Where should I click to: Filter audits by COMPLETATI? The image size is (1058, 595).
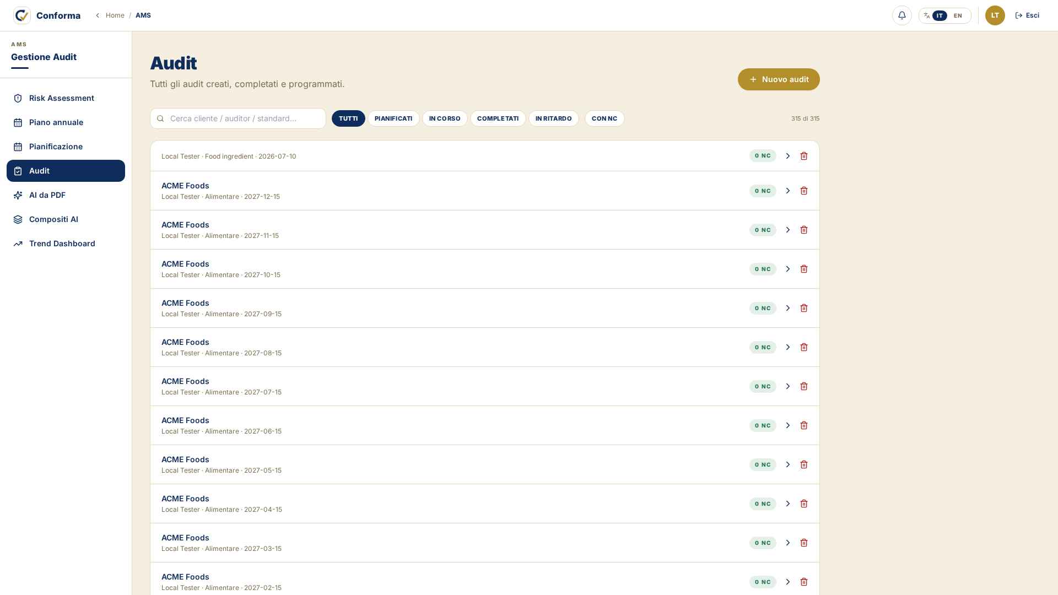tap(498, 118)
